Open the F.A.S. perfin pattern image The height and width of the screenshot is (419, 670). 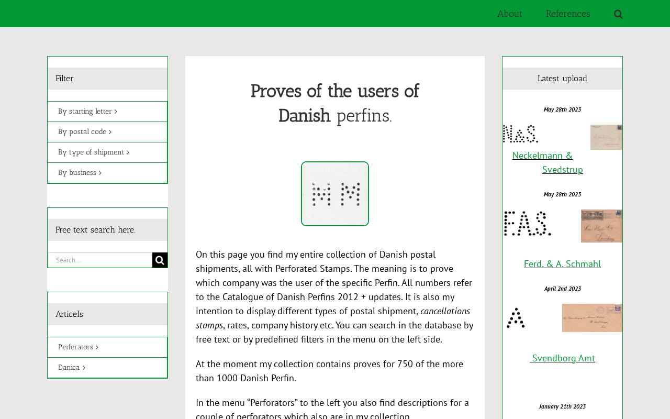[x=527, y=224]
